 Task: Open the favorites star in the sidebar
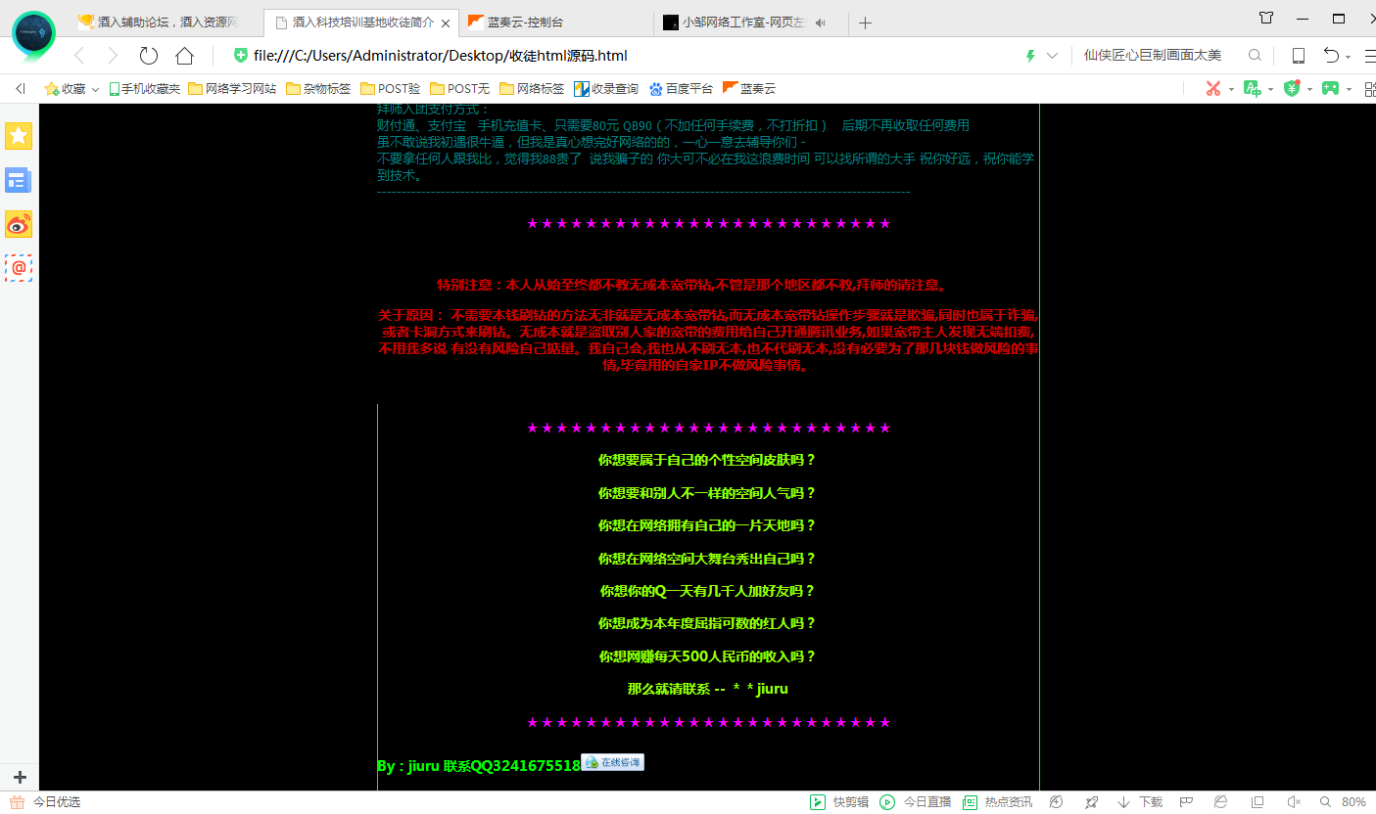[x=19, y=136]
